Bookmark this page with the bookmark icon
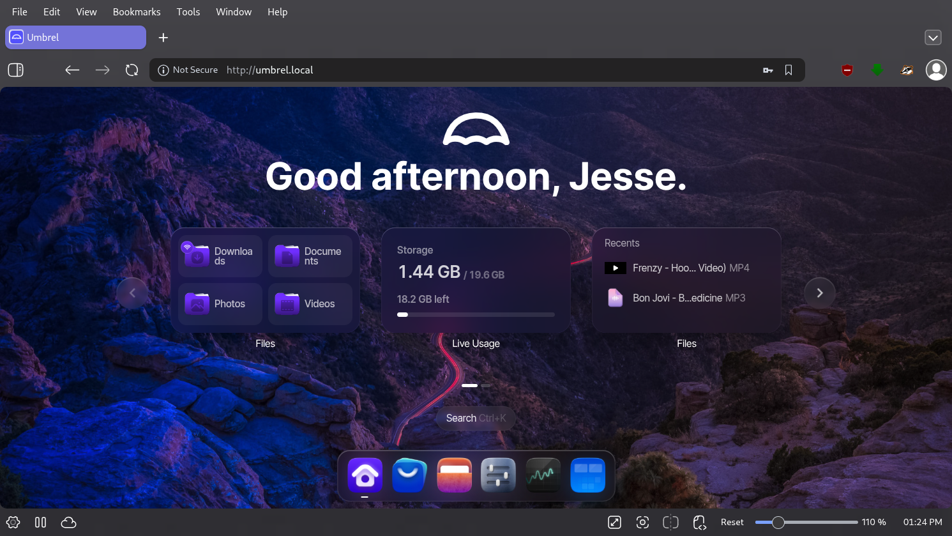Screen dimensions: 952x536 point(789,70)
